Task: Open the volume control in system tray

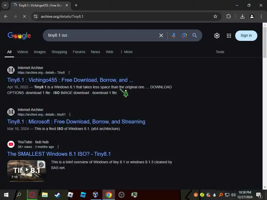Action: (233, 195)
